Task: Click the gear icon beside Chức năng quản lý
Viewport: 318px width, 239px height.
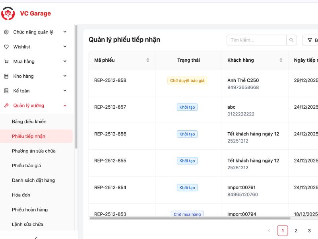Action: click(6, 32)
